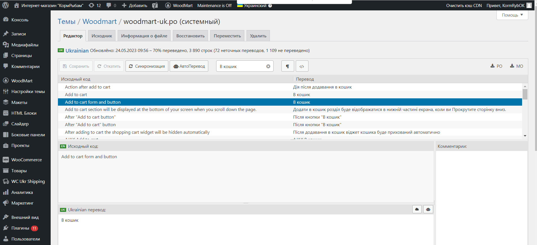Open Комментарии in sidebar

tap(25, 66)
